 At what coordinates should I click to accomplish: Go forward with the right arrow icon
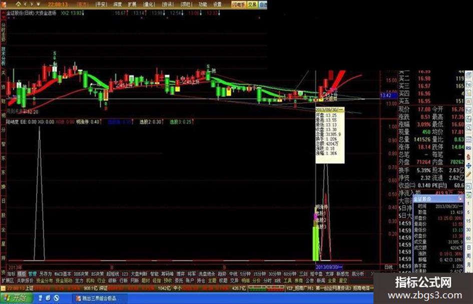[32, 4]
